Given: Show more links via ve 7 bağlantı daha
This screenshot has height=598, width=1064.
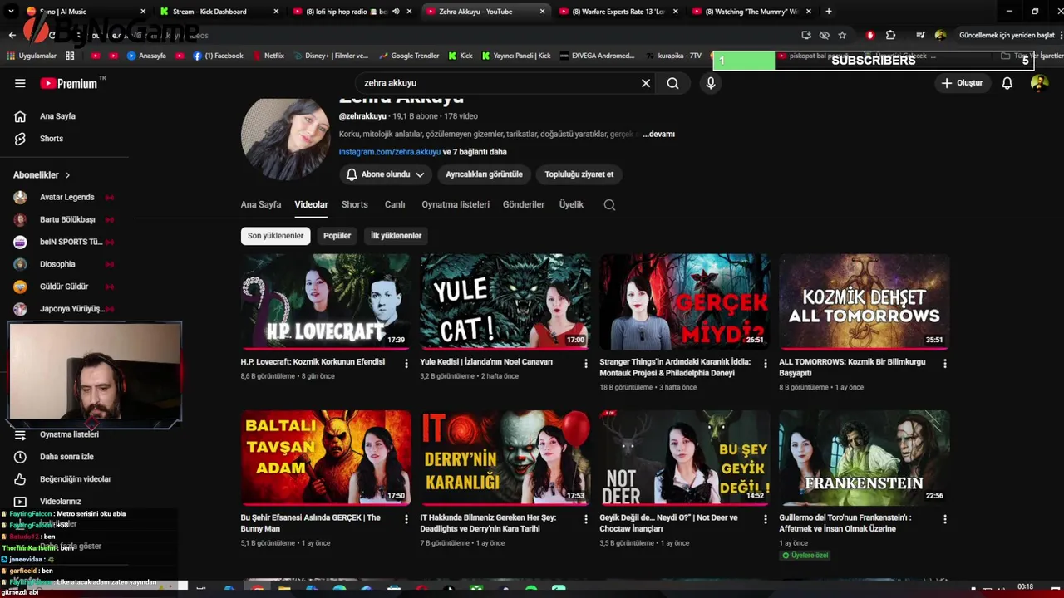Looking at the screenshot, I should [475, 152].
